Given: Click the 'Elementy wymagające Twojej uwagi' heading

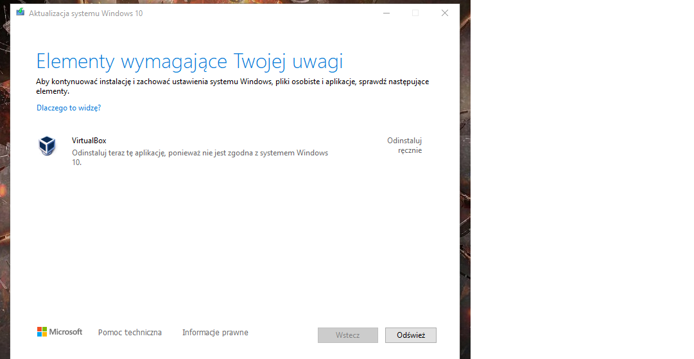Looking at the screenshot, I should click(189, 62).
